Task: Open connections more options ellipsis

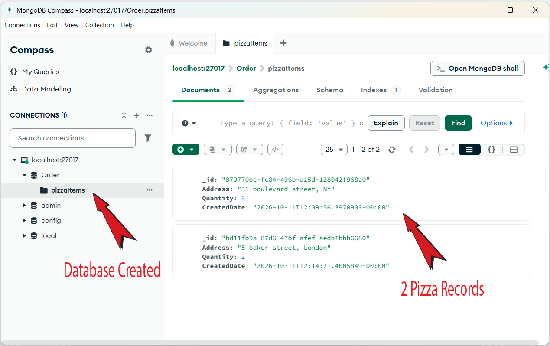Action: [x=150, y=115]
